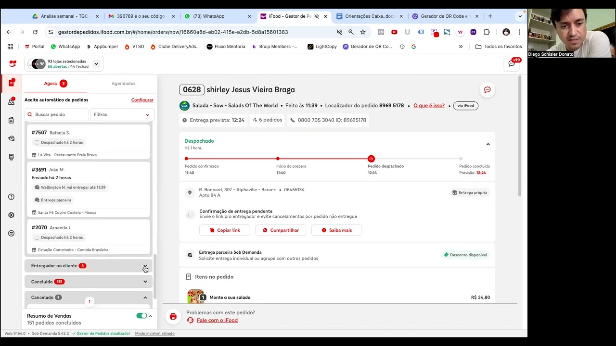616x346 pixels.
Task: Click the browser address bar URL
Action: pos(173,32)
